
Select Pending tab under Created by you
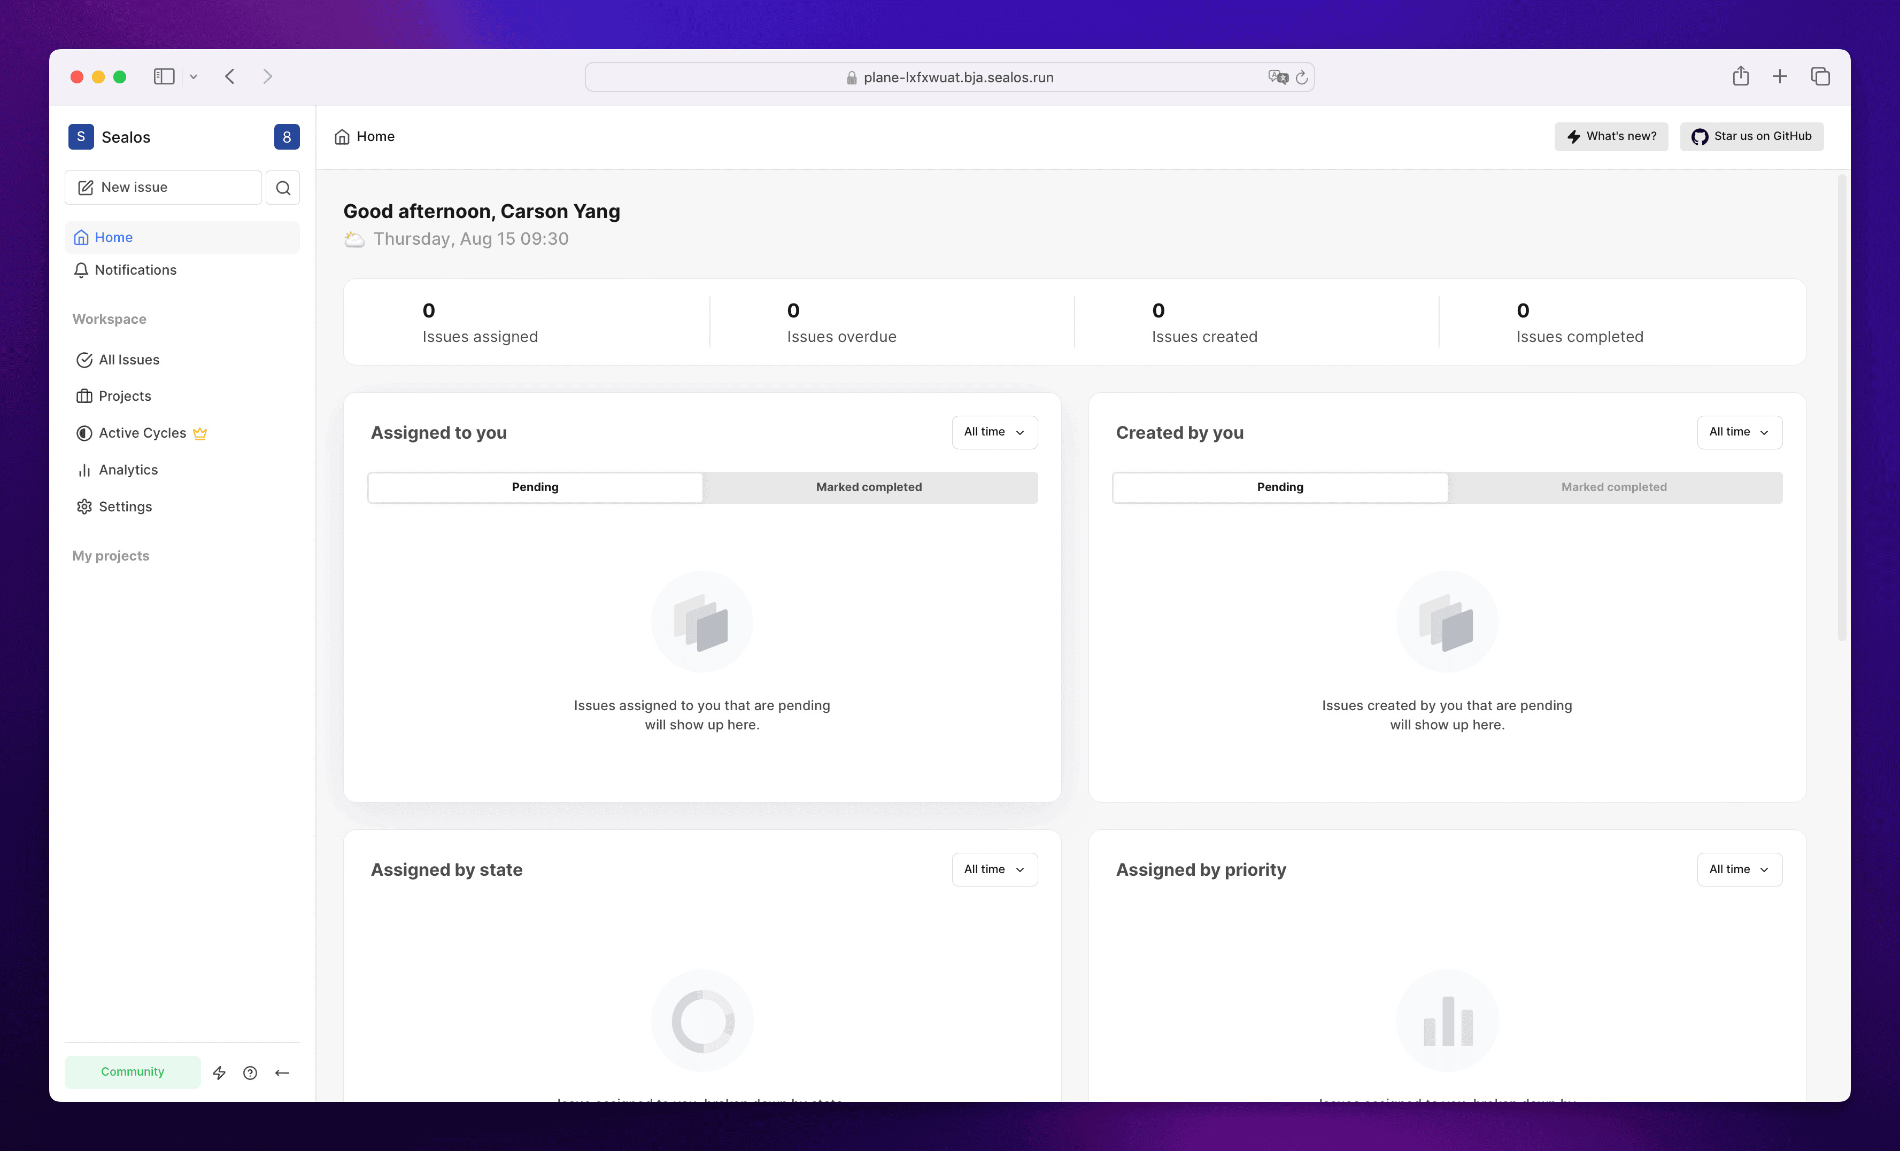click(1279, 487)
